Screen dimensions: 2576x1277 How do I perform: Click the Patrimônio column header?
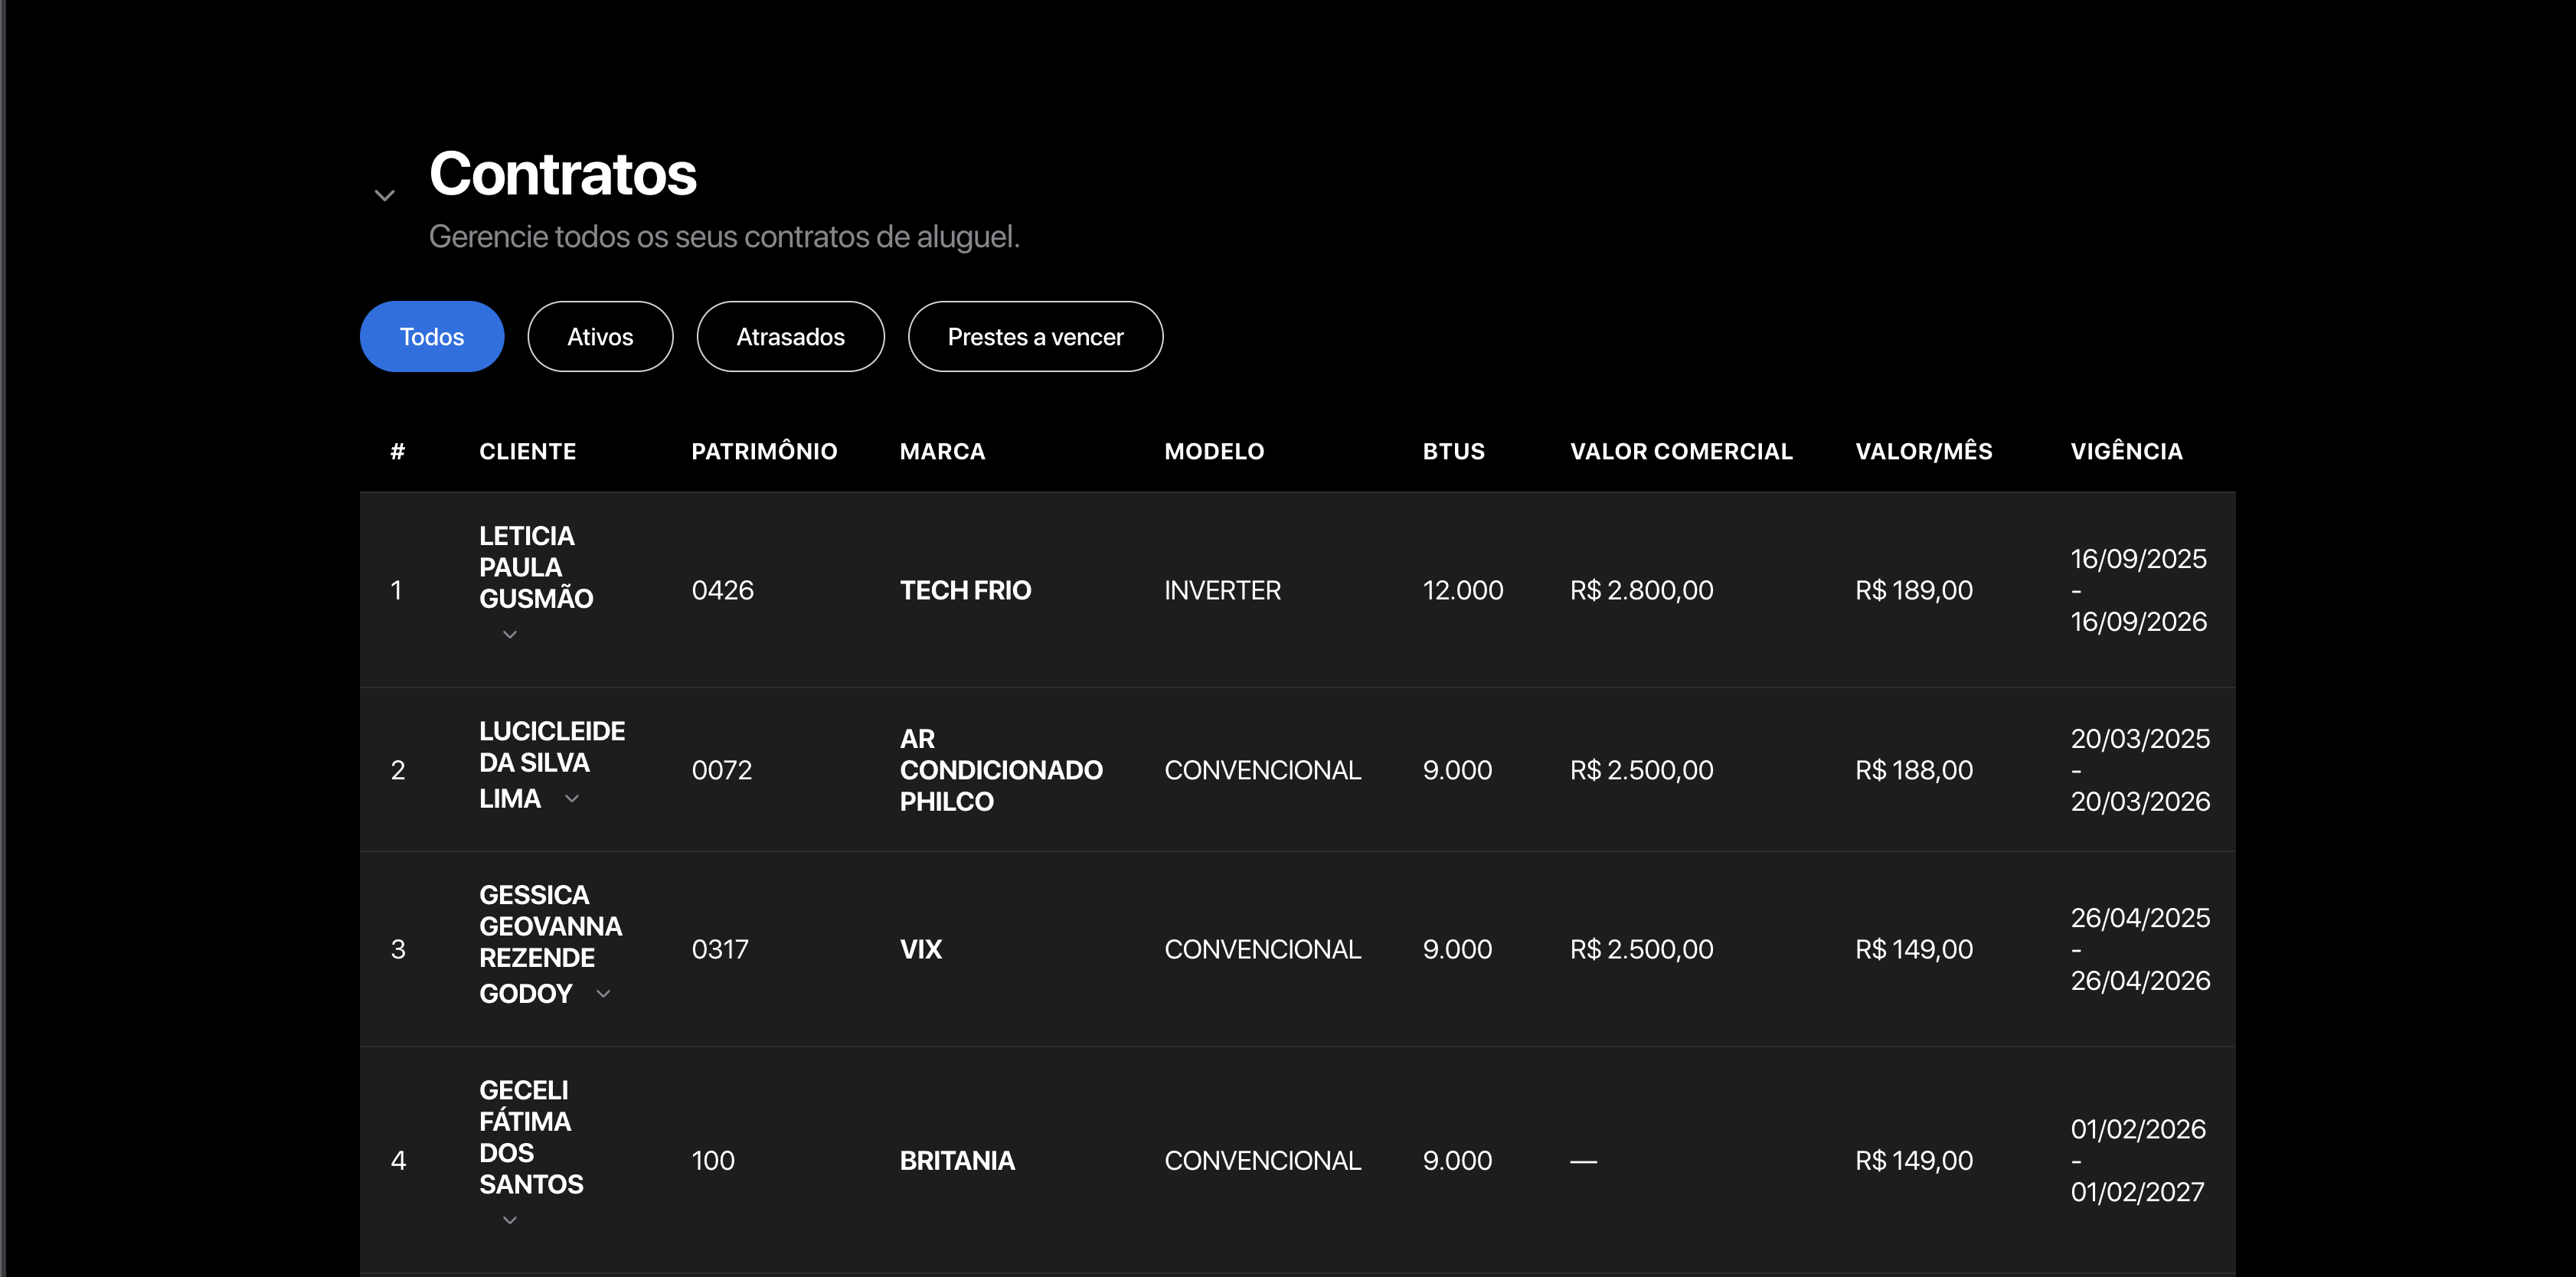(x=764, y=452)
